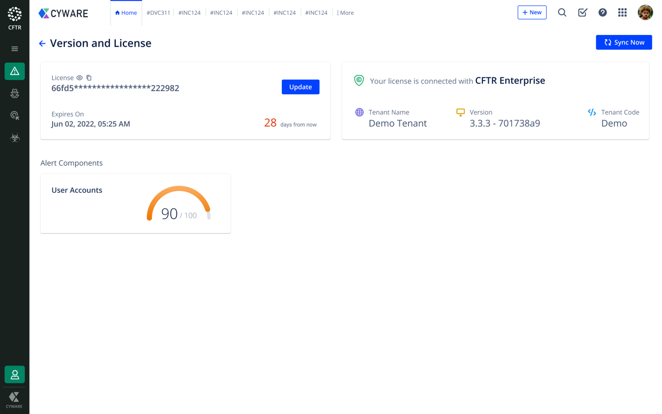Click the Update license button
The width and height of the screenshot is (662, 414).
click(x=300, y=87)
